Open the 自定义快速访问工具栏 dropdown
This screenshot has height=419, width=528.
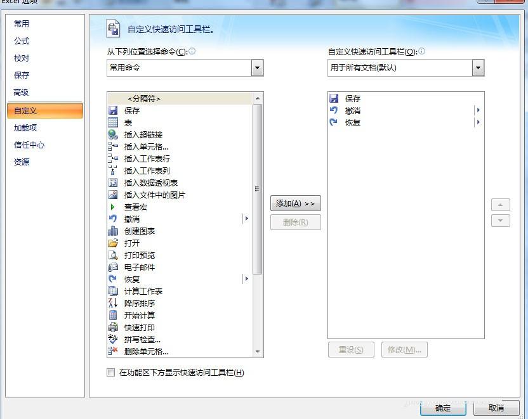pyautogui.click(x=478, y=68)
